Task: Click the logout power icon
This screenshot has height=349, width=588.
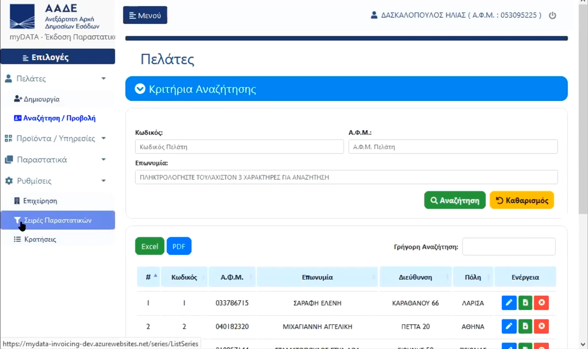Action: (x=552, y=15)
